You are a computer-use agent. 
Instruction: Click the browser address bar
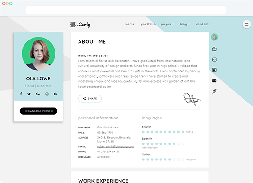pyautogui.click(x=126, y=10)
